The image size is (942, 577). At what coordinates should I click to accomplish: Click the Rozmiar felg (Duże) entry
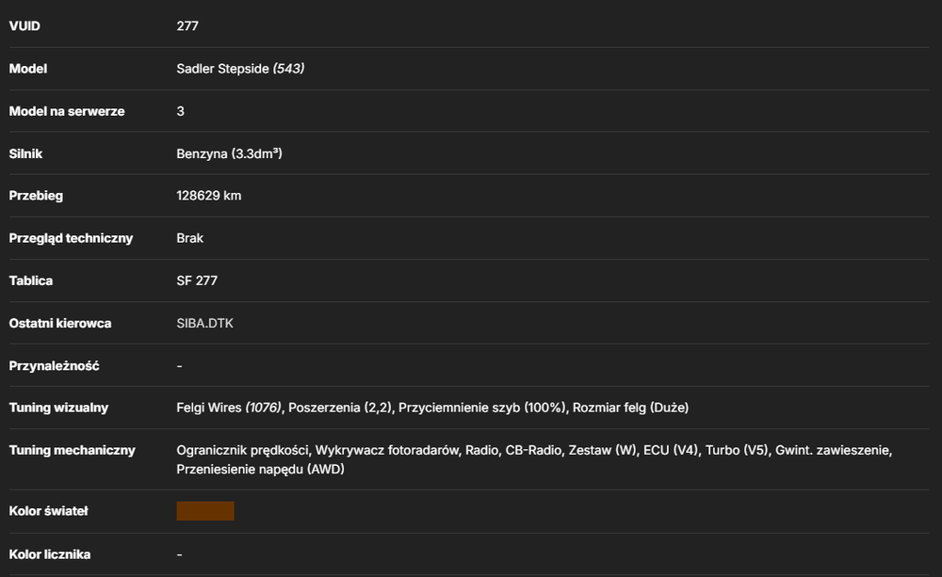point(630,408)
